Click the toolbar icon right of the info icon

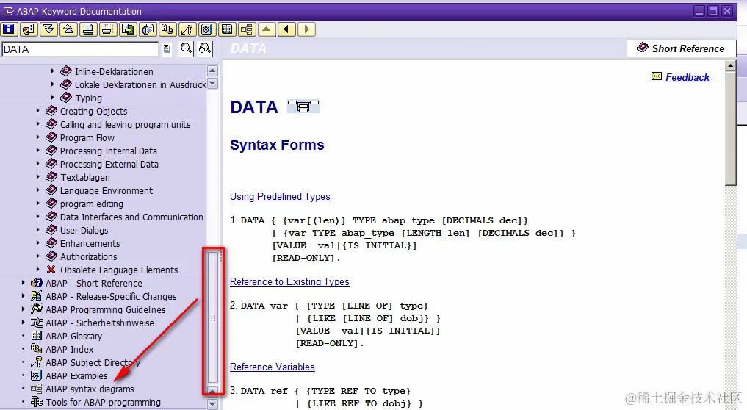tap(29, 29)
